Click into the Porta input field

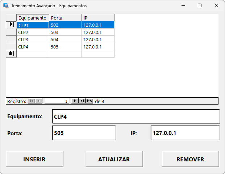[x=84, y=133]
